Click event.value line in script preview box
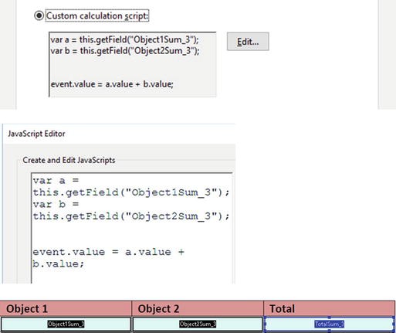This screenshot has height=333, width=396. 112,84
